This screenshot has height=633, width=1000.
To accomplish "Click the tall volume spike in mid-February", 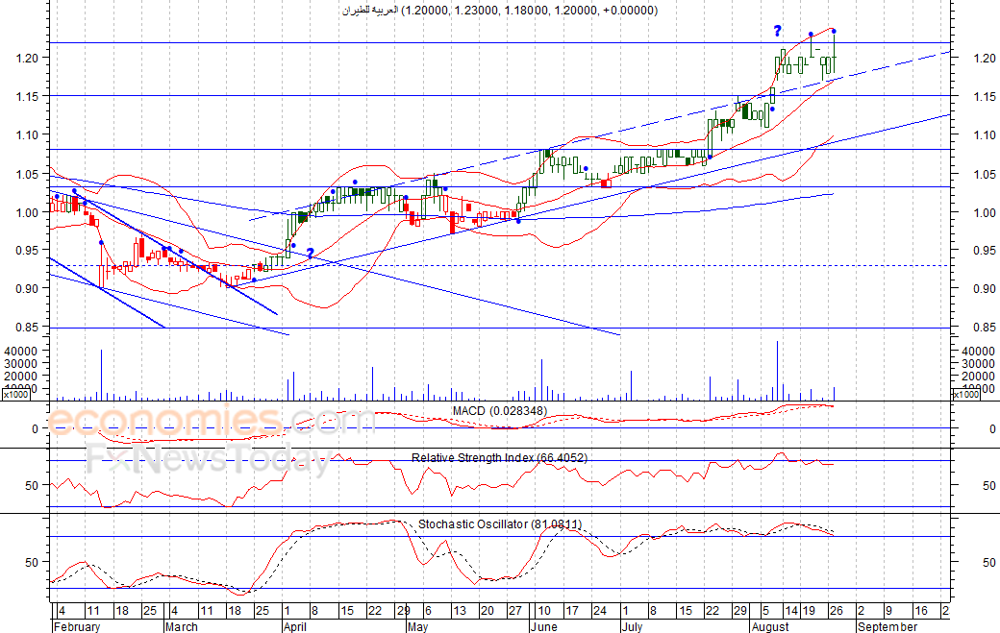I will pyautogui.click(x=101, y=375).
